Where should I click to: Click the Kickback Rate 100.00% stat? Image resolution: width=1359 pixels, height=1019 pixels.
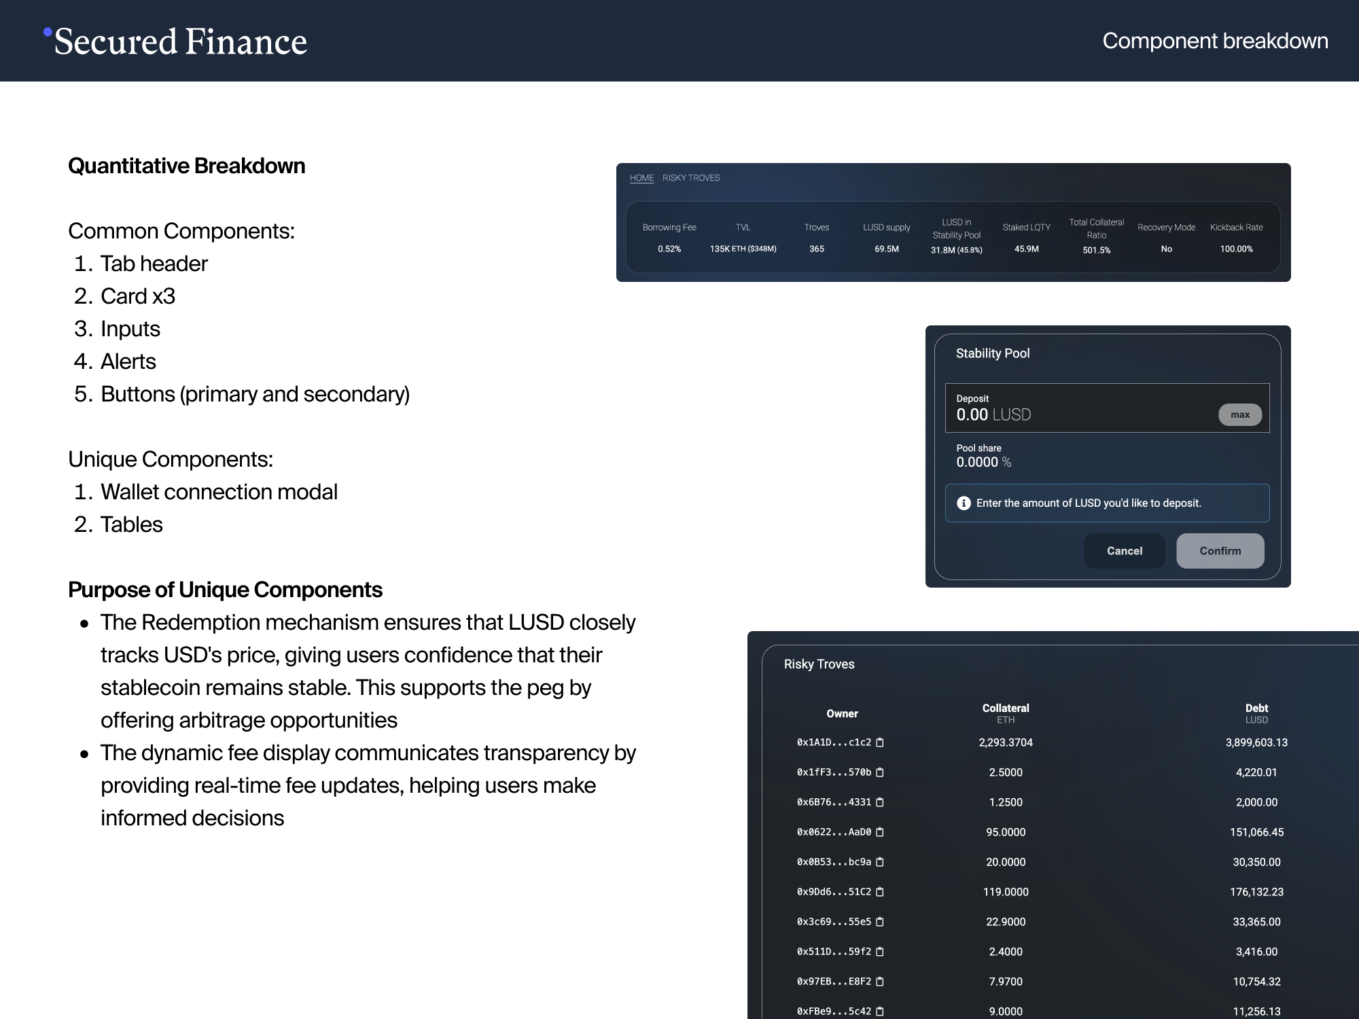coord(1237,238)
